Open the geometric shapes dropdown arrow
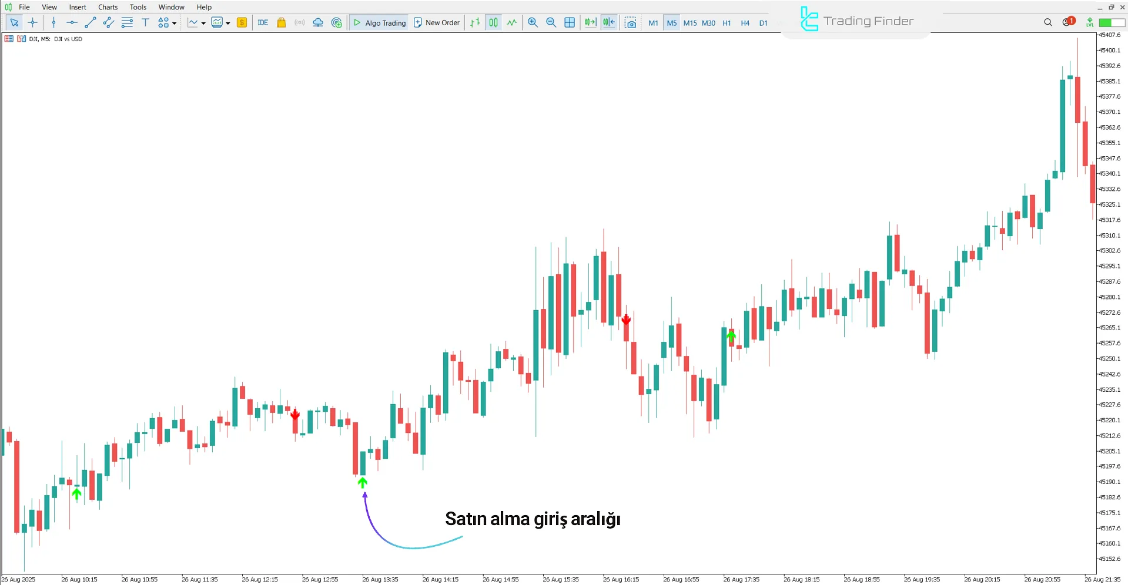 174,22
